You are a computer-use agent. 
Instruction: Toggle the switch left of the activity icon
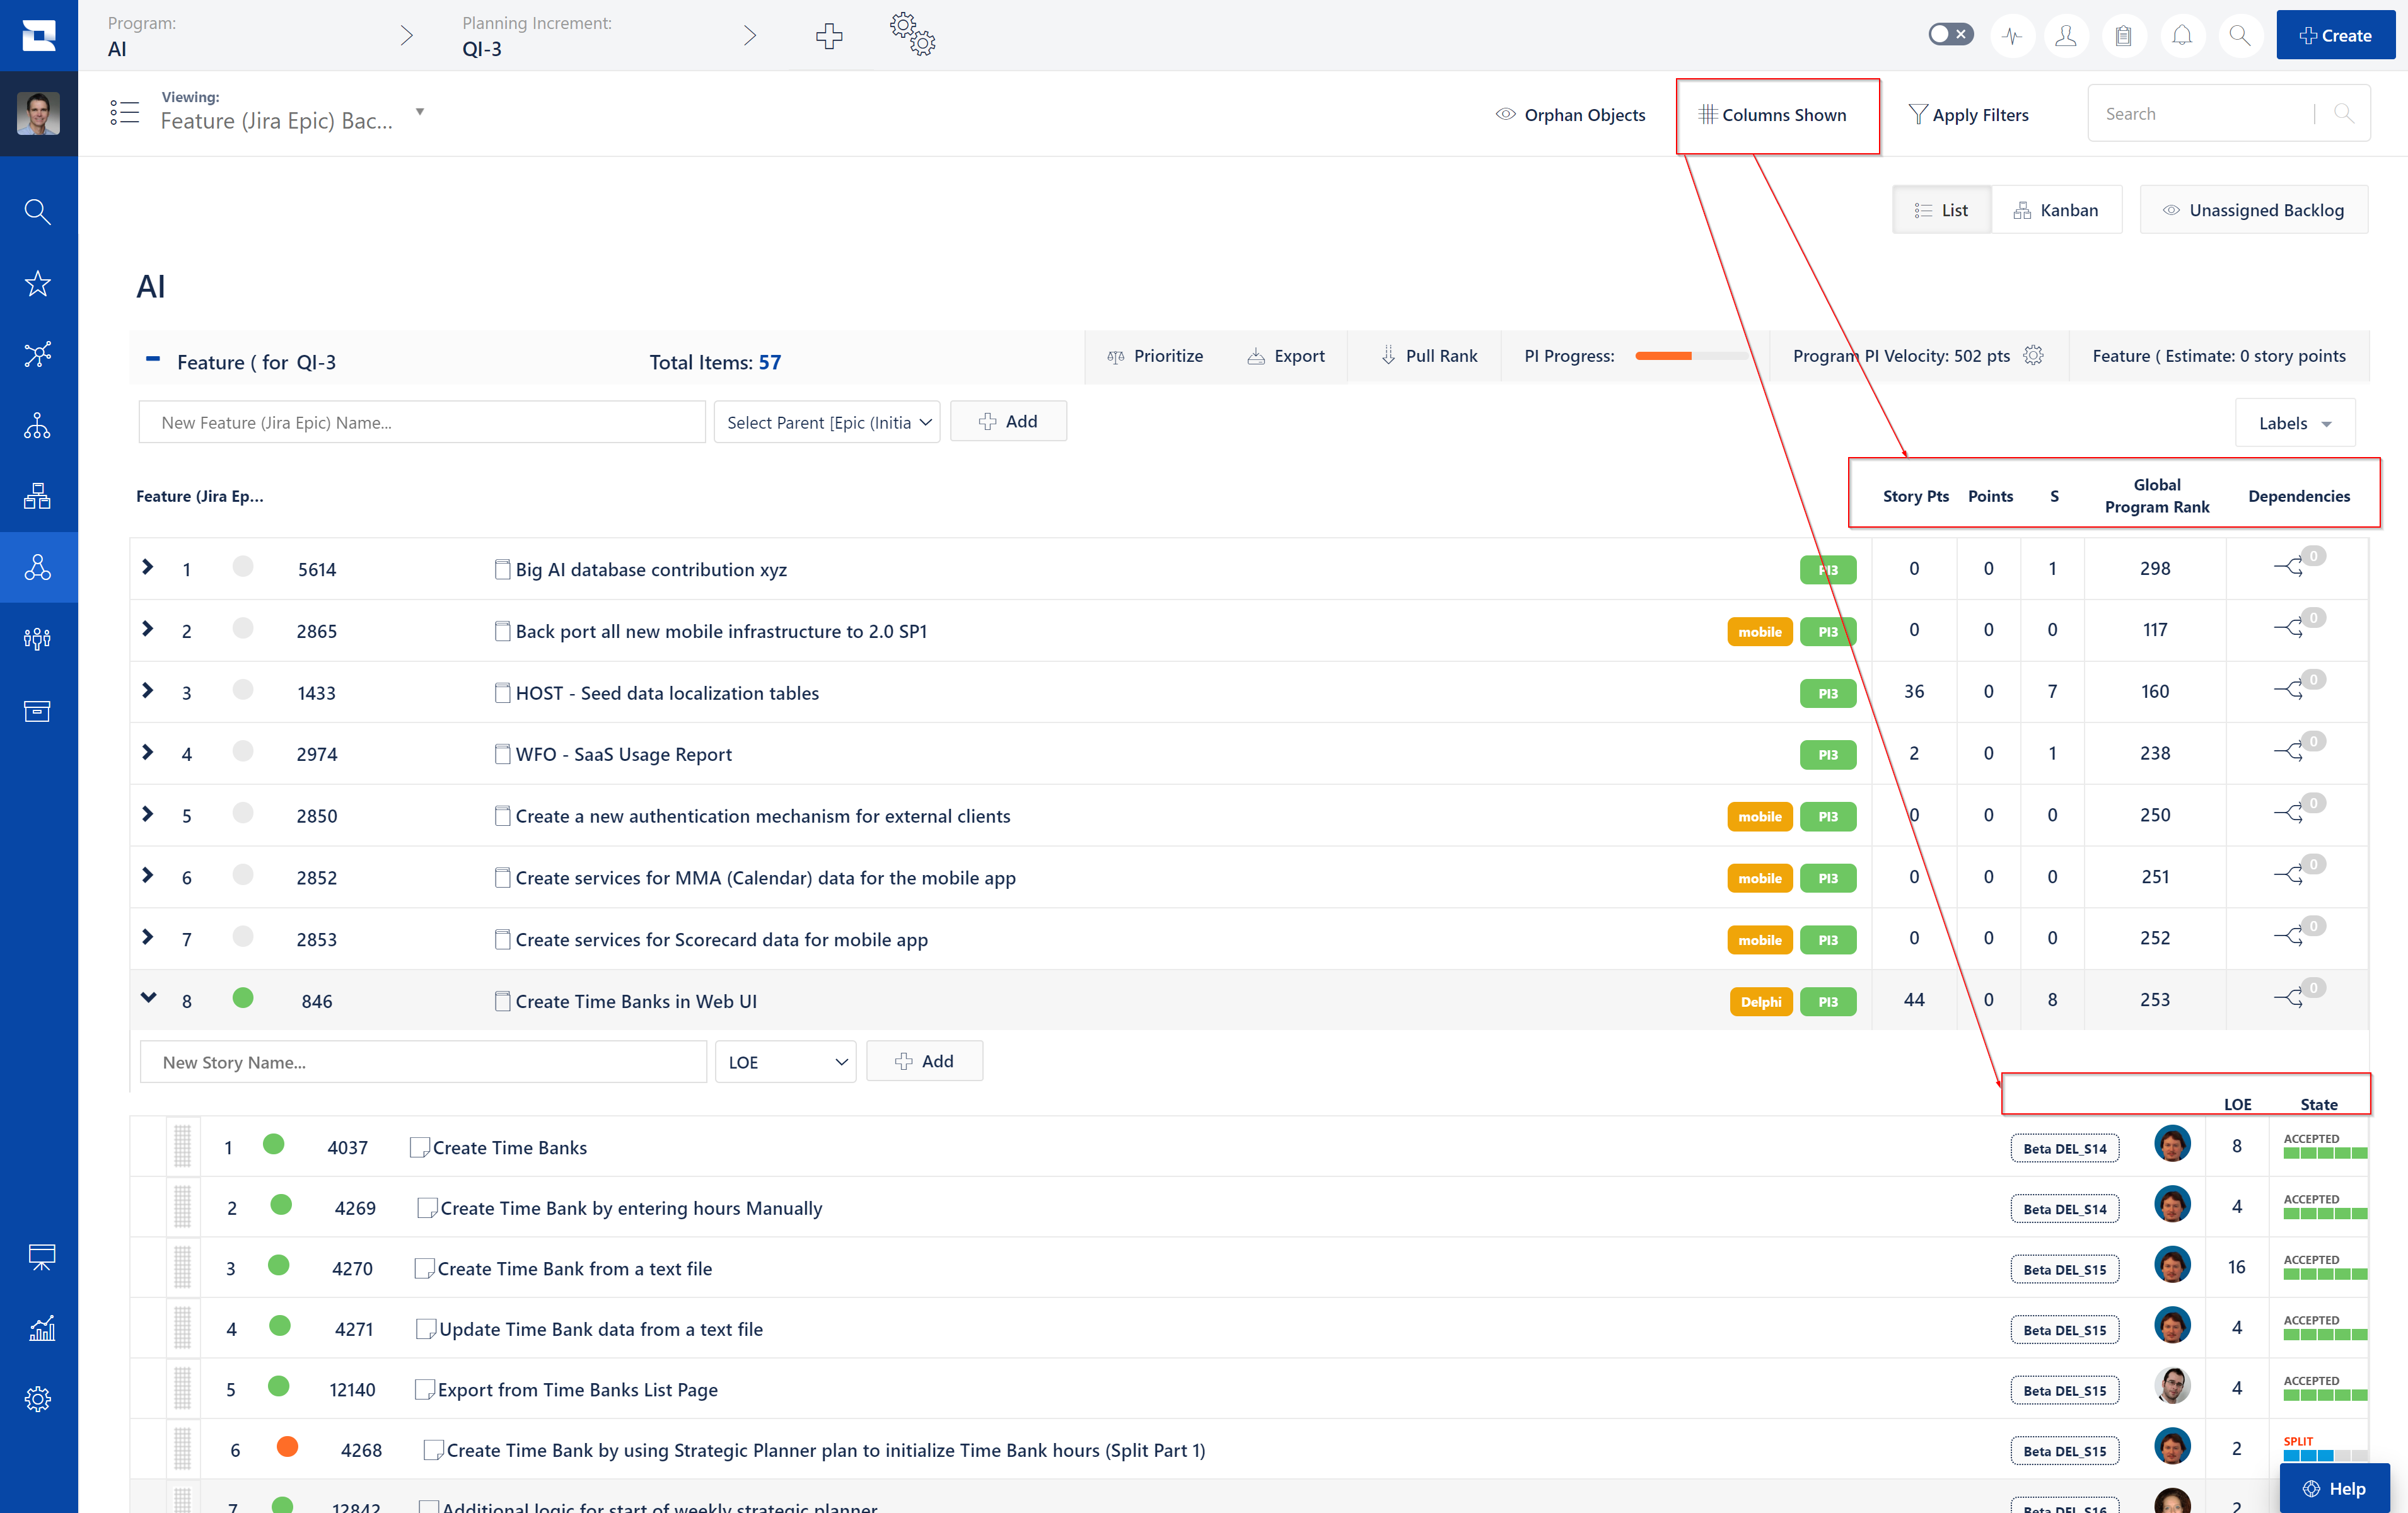pyautogui.click(x=1950, y=33)
